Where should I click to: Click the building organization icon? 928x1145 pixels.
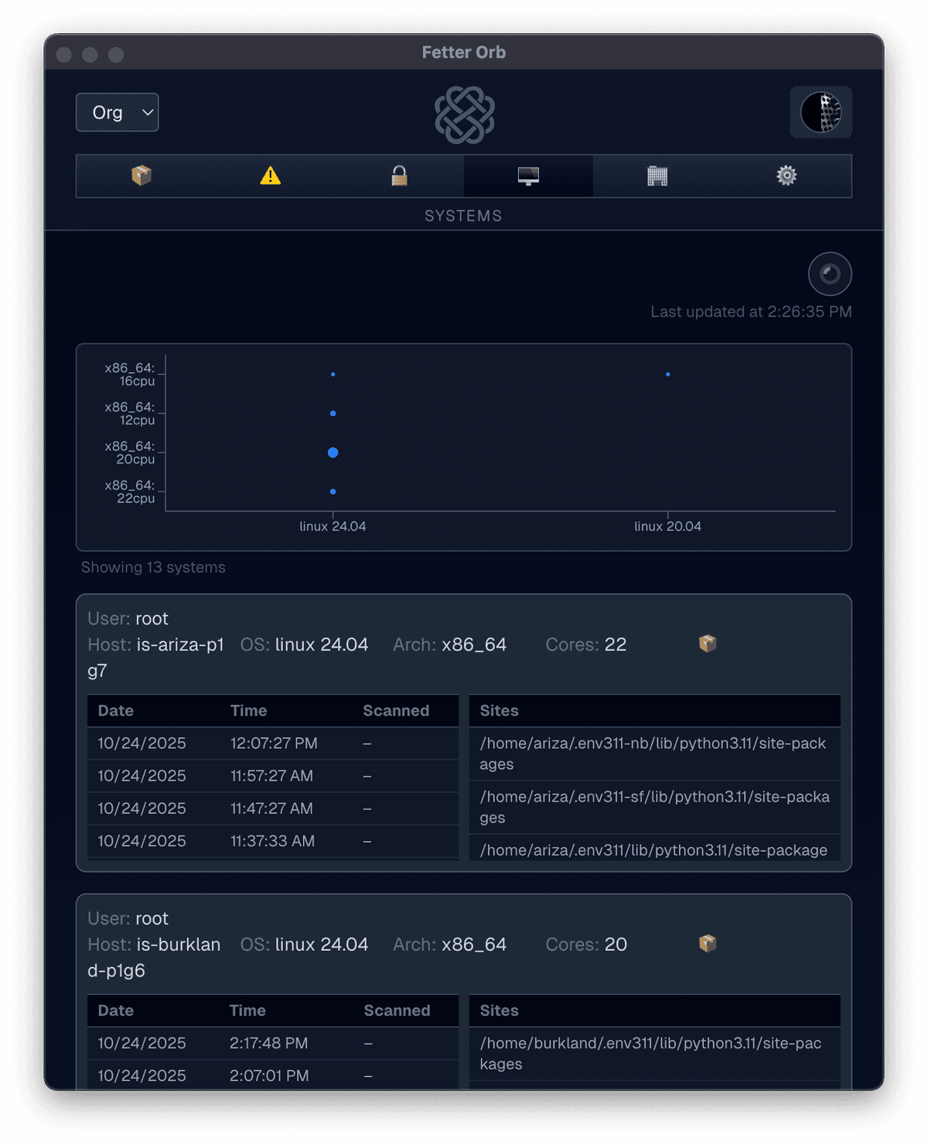click(657, 176)
